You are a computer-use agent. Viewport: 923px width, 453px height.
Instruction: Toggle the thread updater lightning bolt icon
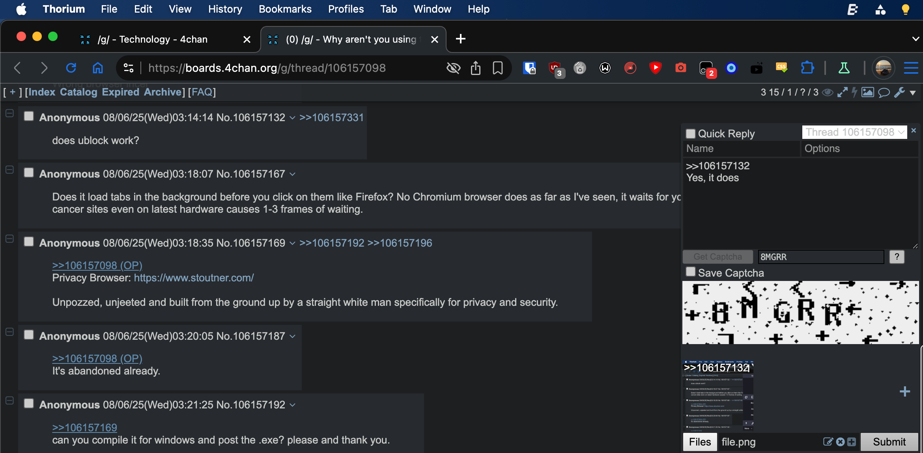(x=854, y=92)
